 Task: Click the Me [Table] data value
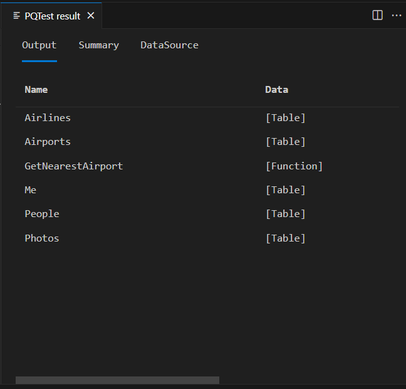click(285, 190)
